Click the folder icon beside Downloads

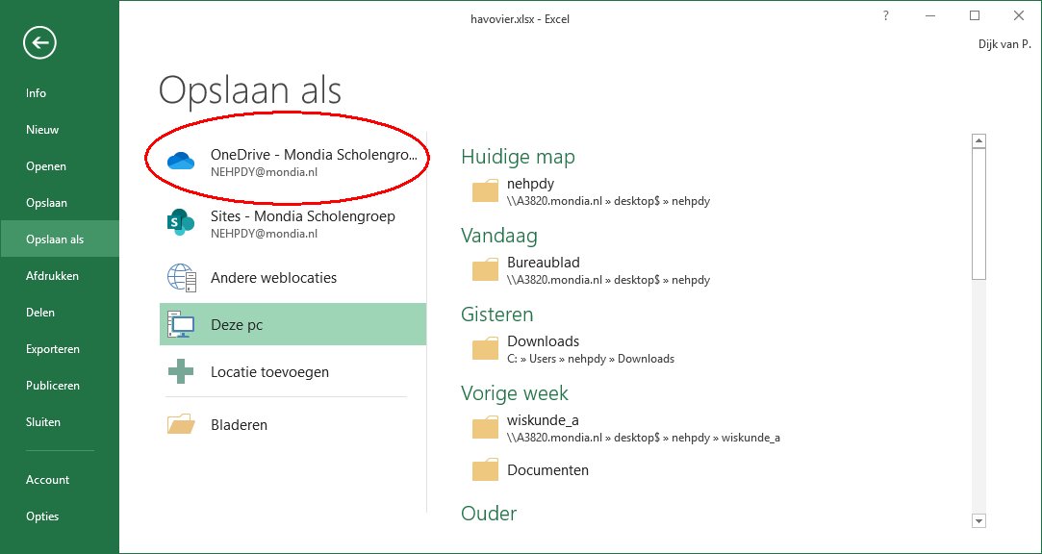coord(485,349)
